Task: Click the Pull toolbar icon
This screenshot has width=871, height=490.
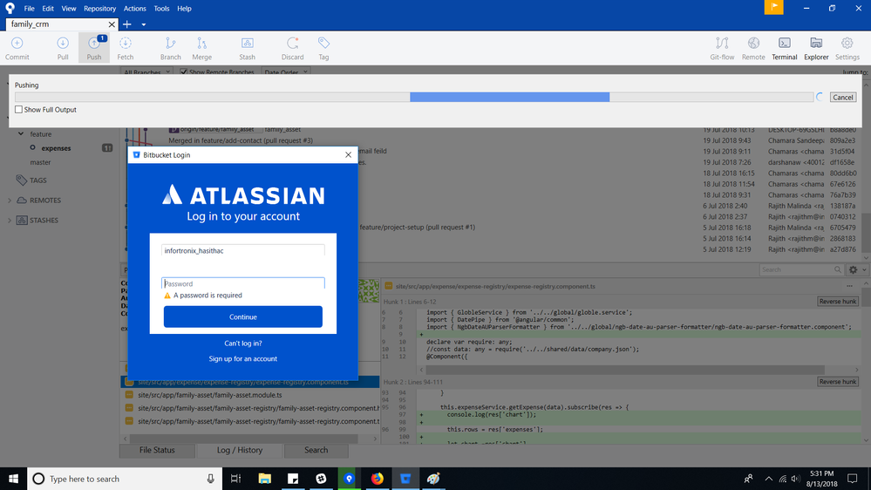Action: point(63,48)
